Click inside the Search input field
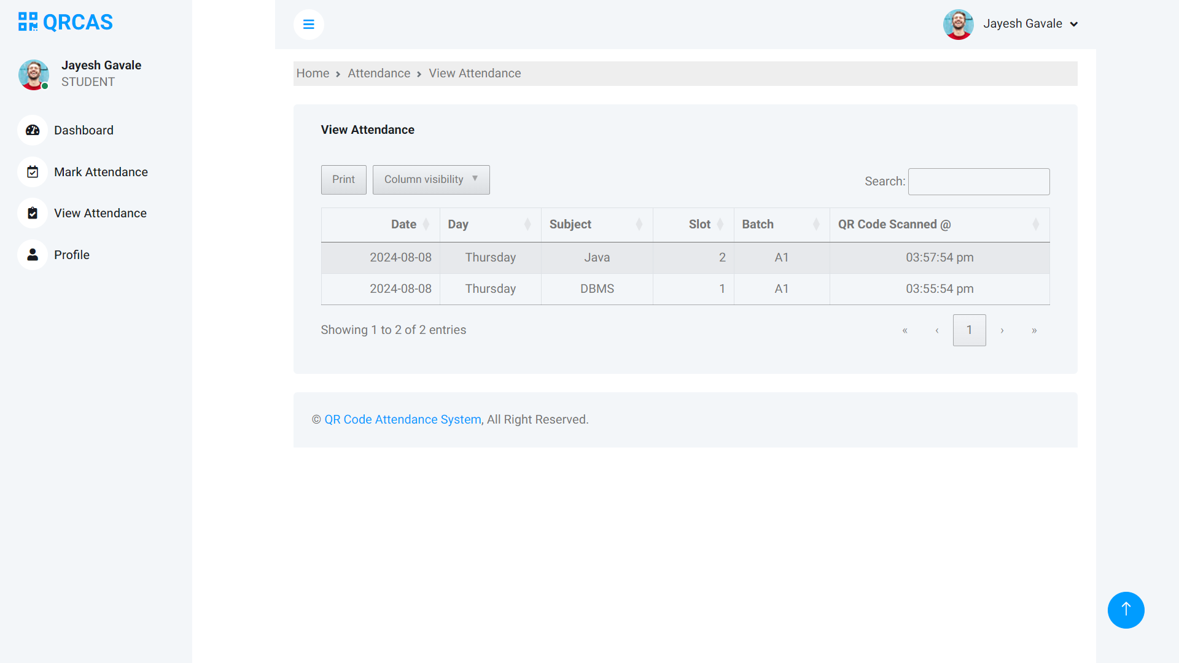The width and height of the screenshot is (1179, 663). tap(979, 181)
